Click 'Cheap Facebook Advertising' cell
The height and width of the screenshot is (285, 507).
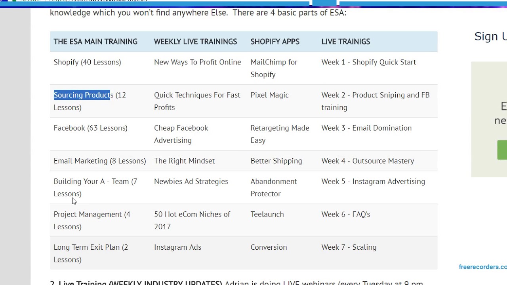181,134
